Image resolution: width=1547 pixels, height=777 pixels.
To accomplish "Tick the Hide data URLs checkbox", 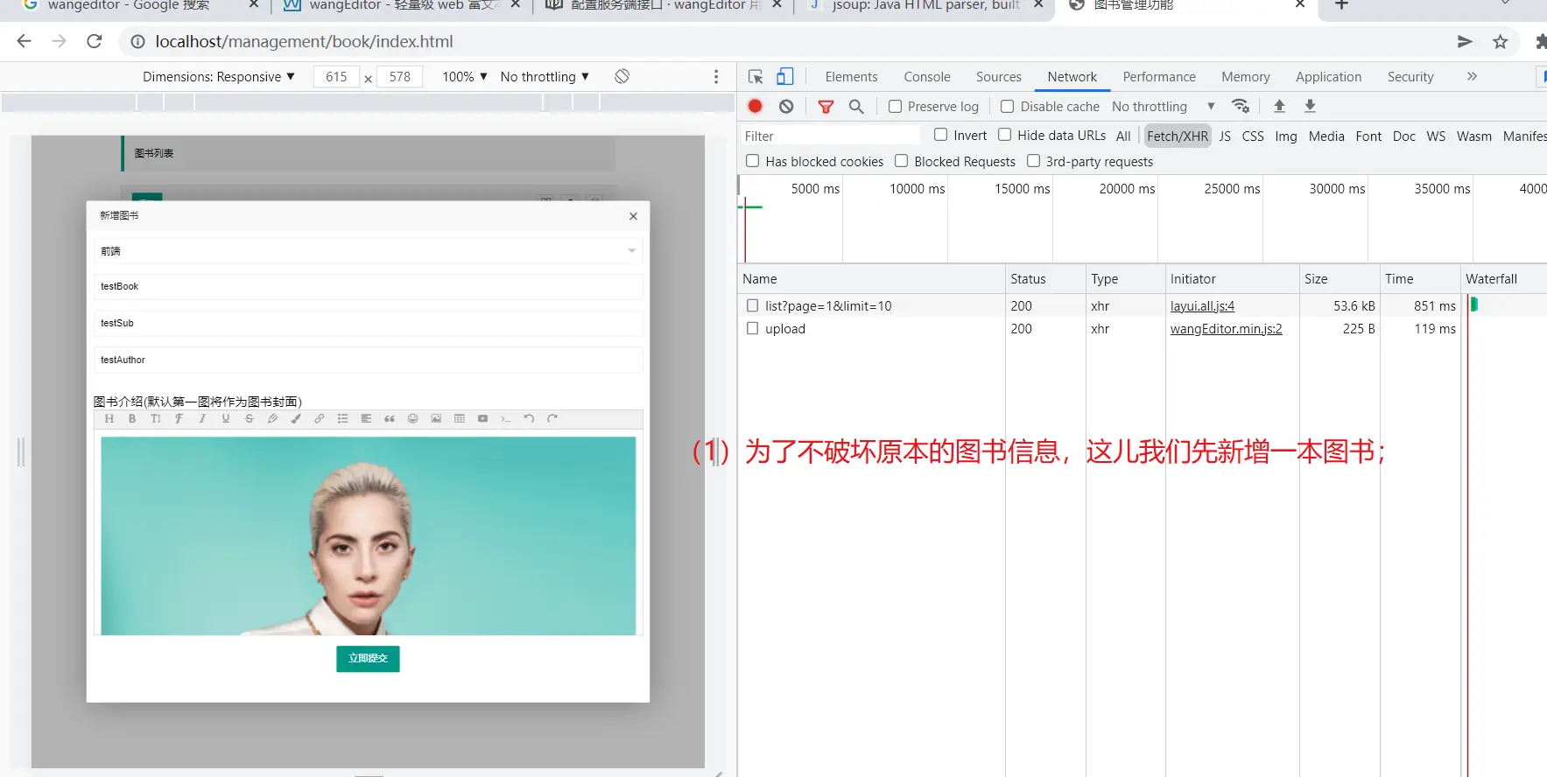I will click(x=1005, y=135).
